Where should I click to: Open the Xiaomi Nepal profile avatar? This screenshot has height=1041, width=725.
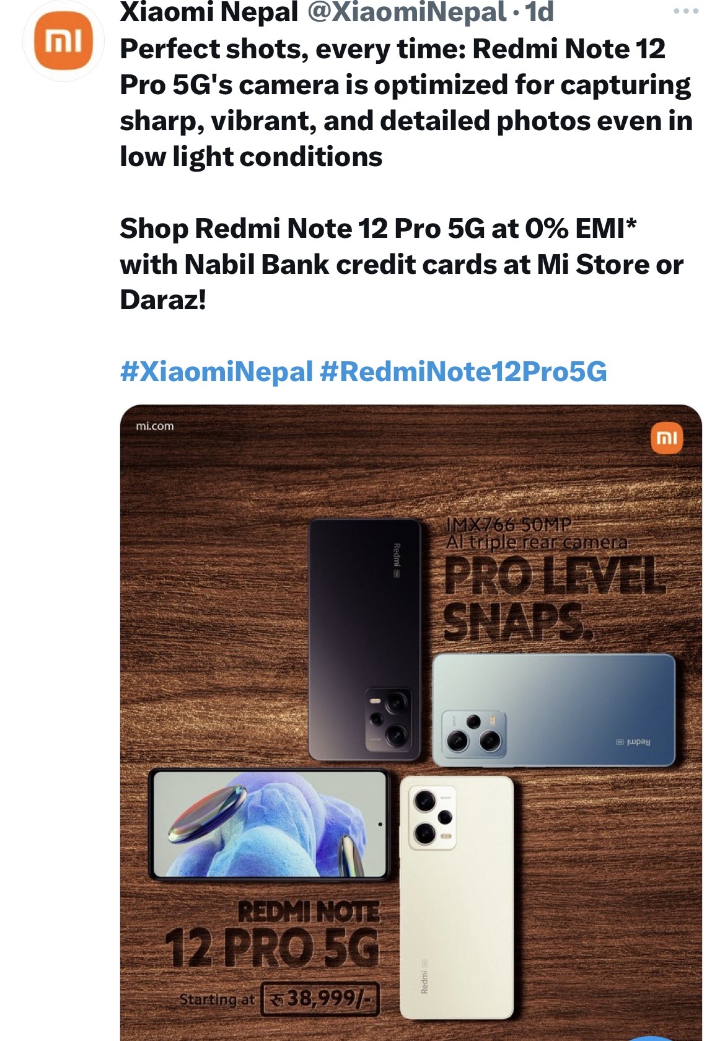tap(63, 41)
